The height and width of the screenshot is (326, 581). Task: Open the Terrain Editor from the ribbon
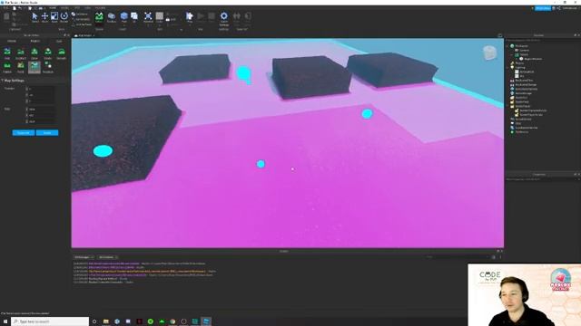click(x=99, y=17)
